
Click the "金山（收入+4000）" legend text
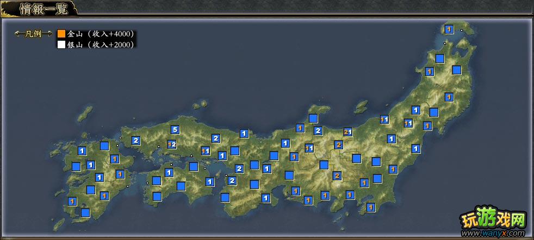[x=101, y=34]
